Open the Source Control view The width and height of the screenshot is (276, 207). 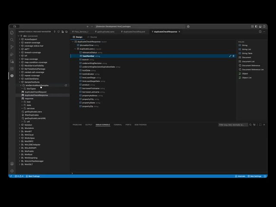[x=12, y=47]
